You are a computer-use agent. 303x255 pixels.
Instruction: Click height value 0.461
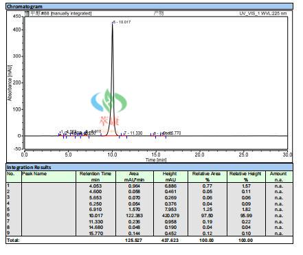coord(170,192)
